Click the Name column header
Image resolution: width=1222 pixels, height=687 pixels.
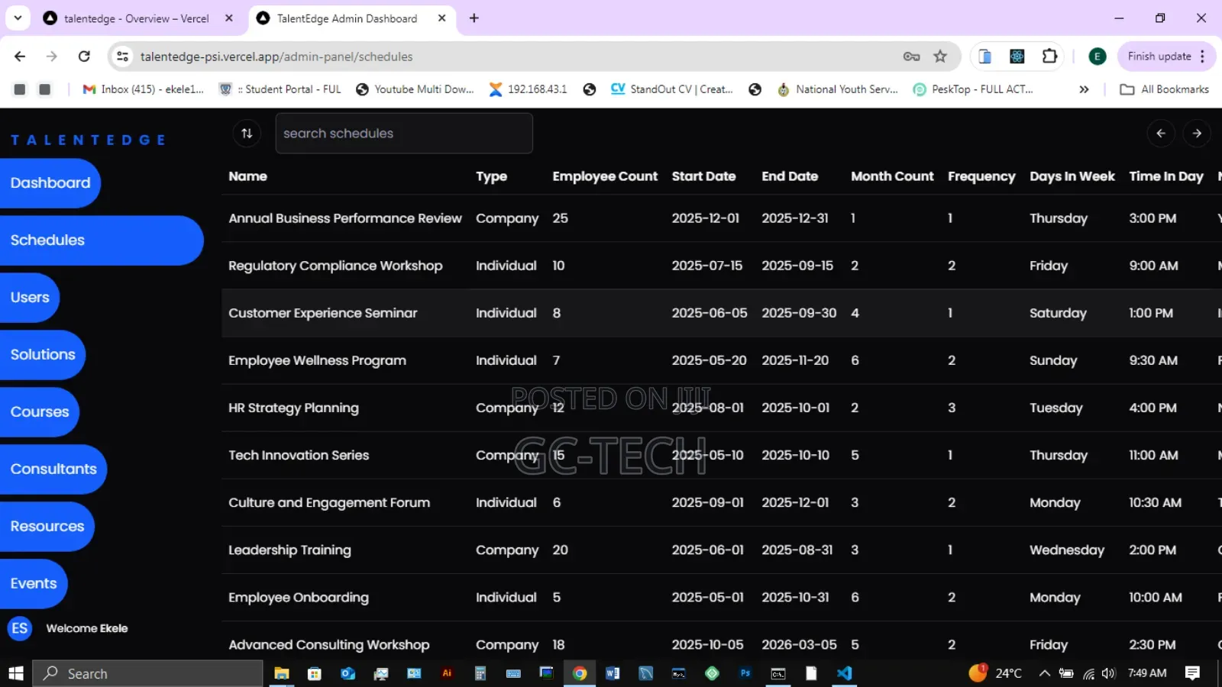coord(248,176)
